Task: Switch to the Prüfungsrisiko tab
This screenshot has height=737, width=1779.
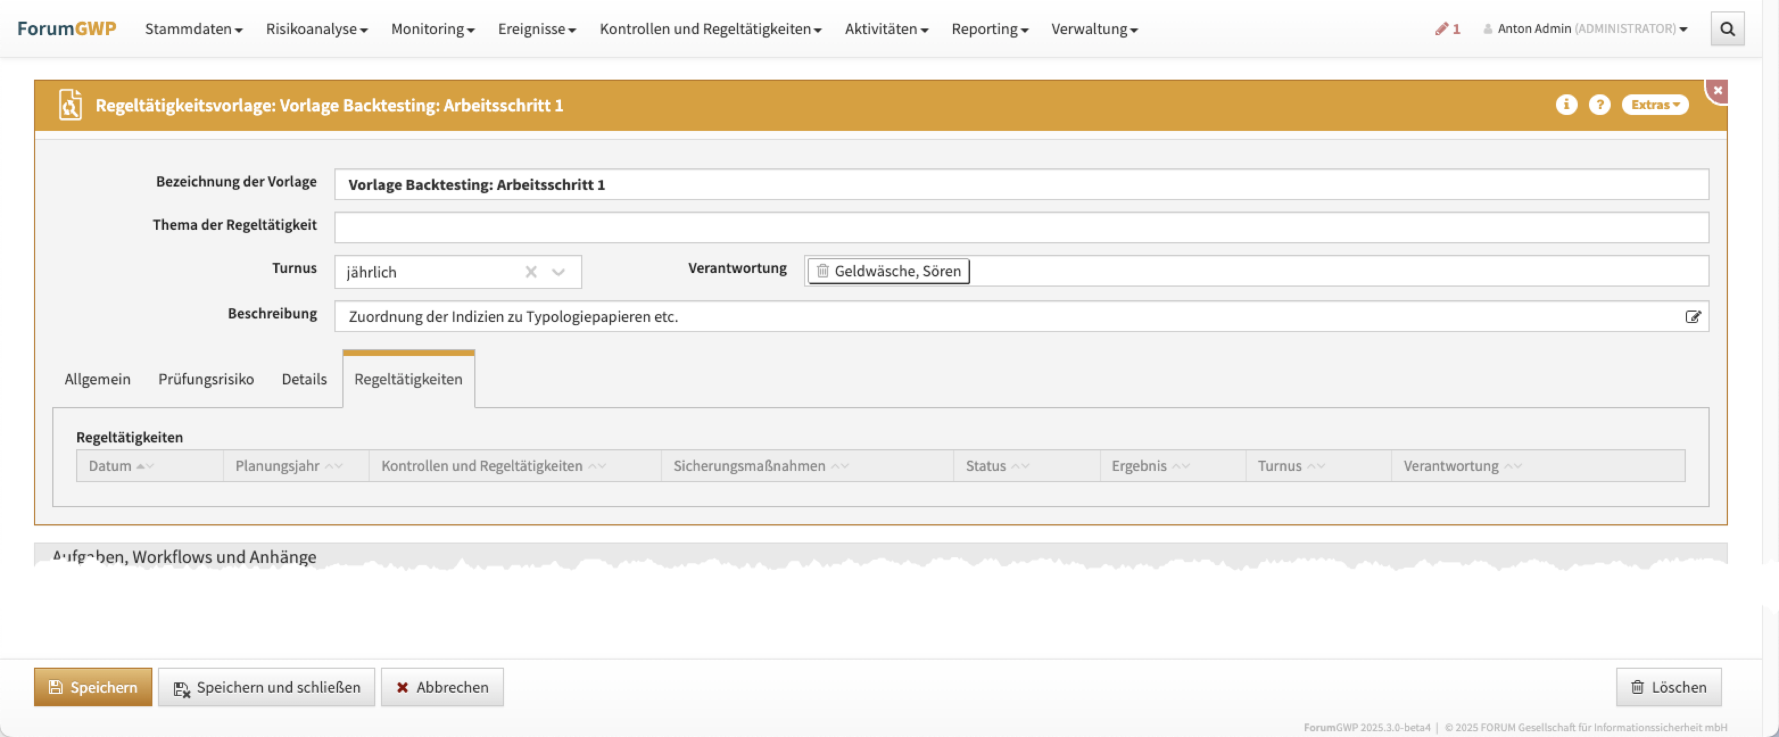Action: (206, 379)
